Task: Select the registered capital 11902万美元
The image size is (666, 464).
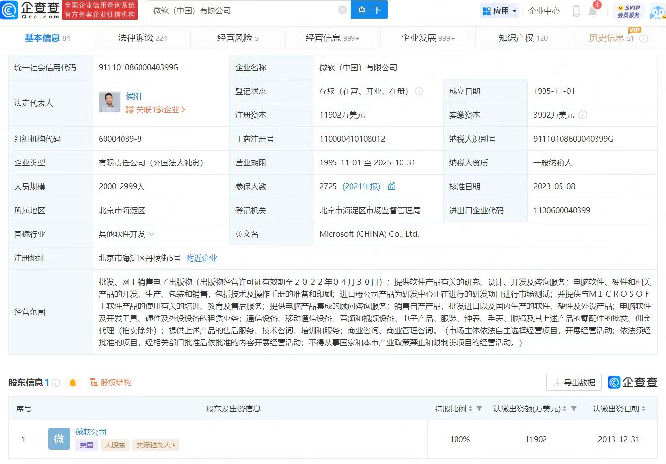Action: (342, 115)
